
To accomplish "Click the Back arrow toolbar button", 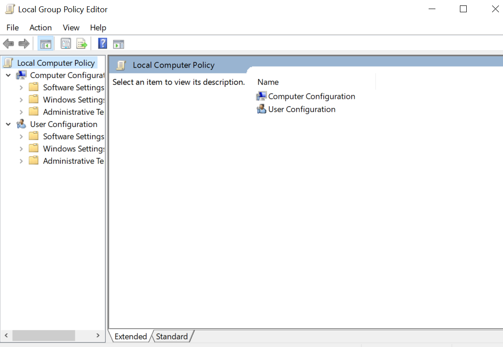I will tap(8, 44).
